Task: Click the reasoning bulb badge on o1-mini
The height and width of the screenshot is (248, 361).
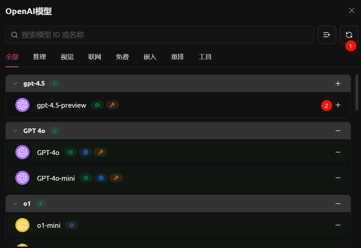Action: (71, 225)
